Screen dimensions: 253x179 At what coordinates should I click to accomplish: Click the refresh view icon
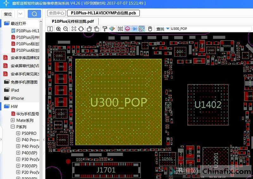pos(81,29)
